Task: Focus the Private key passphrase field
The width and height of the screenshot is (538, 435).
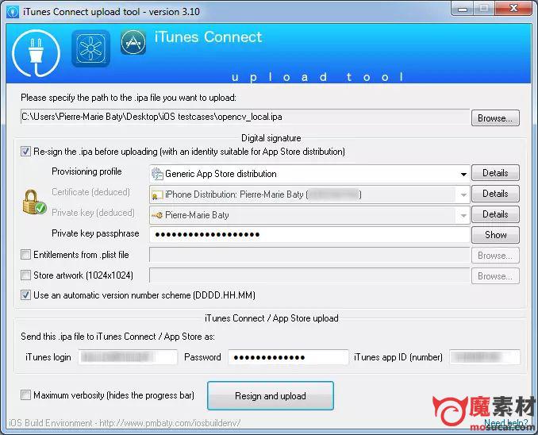Action: (309, 235)
